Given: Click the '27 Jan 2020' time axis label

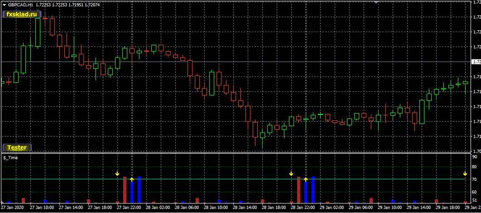Looking at the screenshot, I should click(13, 207).
